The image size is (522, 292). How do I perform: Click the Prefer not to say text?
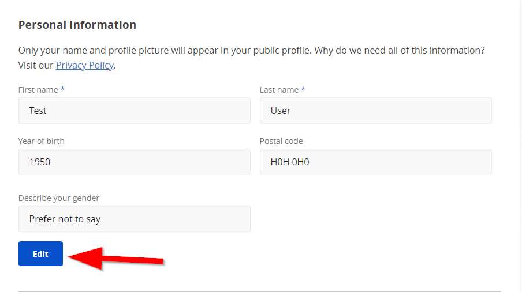65,219
